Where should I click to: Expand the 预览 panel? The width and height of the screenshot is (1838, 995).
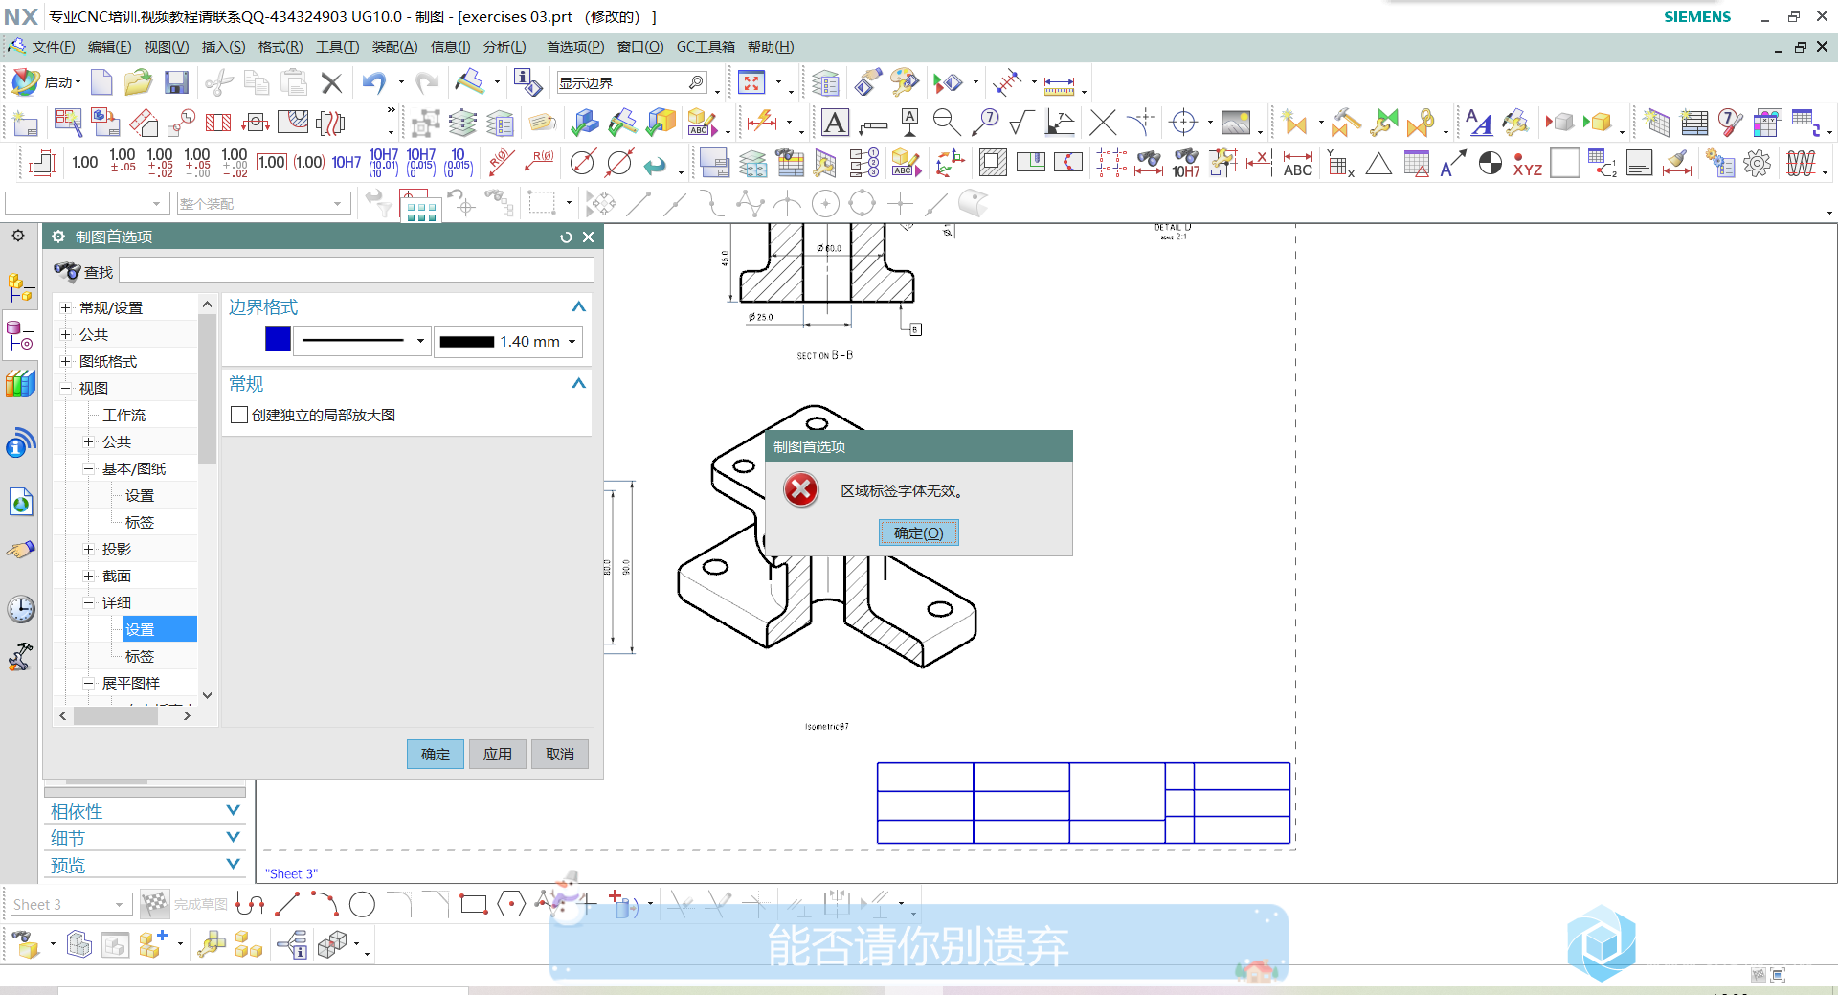click(233, 865)
